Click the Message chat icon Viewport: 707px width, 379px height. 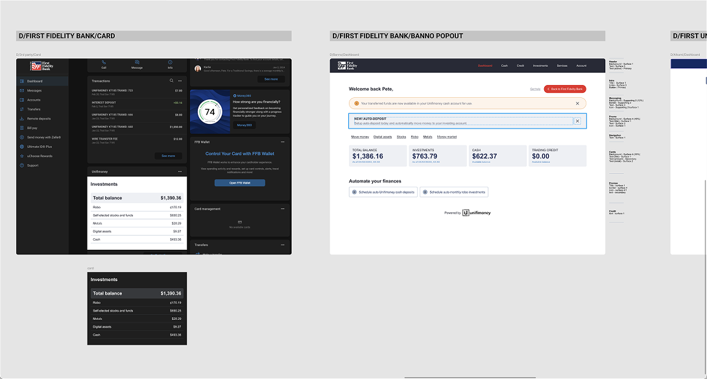[137, 62]
